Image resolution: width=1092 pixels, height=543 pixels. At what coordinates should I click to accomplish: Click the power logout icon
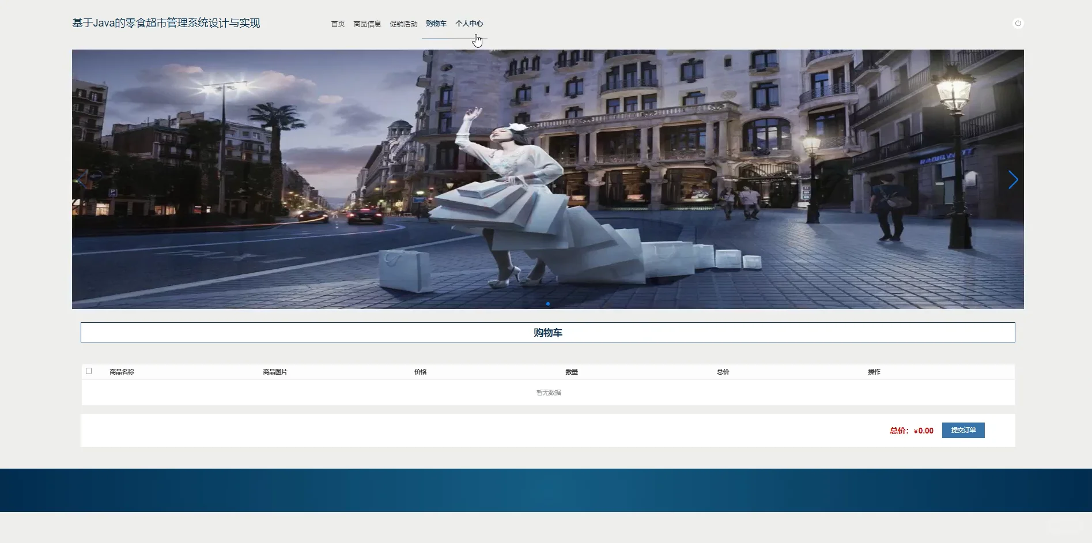click(x=1018, y=24)
